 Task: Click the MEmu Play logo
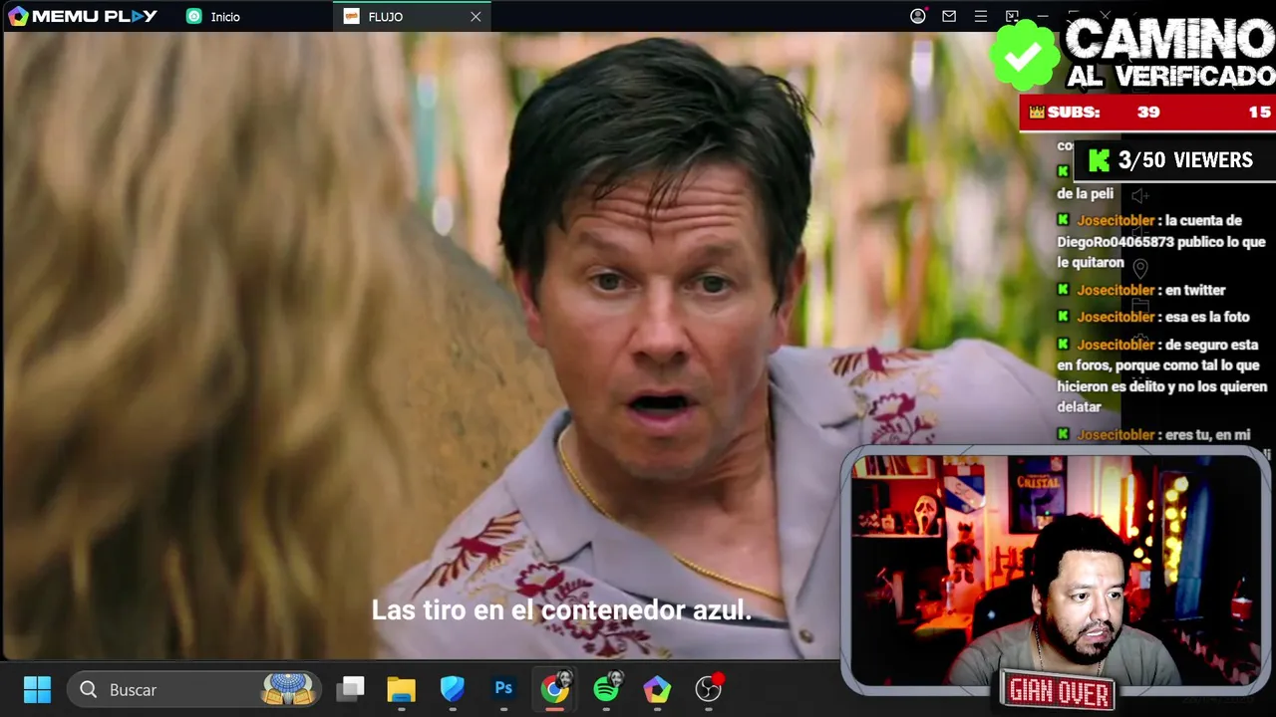[x=83, y=16]
